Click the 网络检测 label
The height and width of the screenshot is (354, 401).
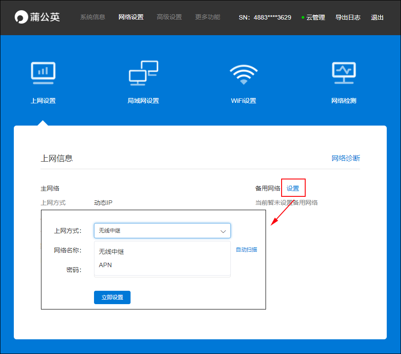344,101
